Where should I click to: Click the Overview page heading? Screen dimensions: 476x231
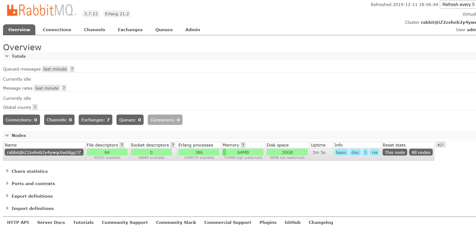[22, 47]
